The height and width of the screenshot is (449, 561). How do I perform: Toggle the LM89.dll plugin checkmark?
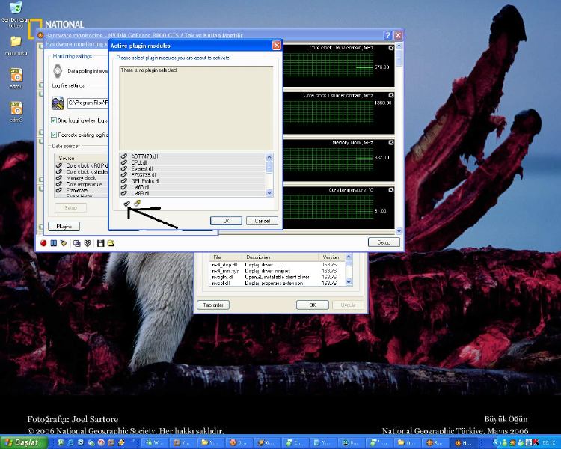coord(123,193)
